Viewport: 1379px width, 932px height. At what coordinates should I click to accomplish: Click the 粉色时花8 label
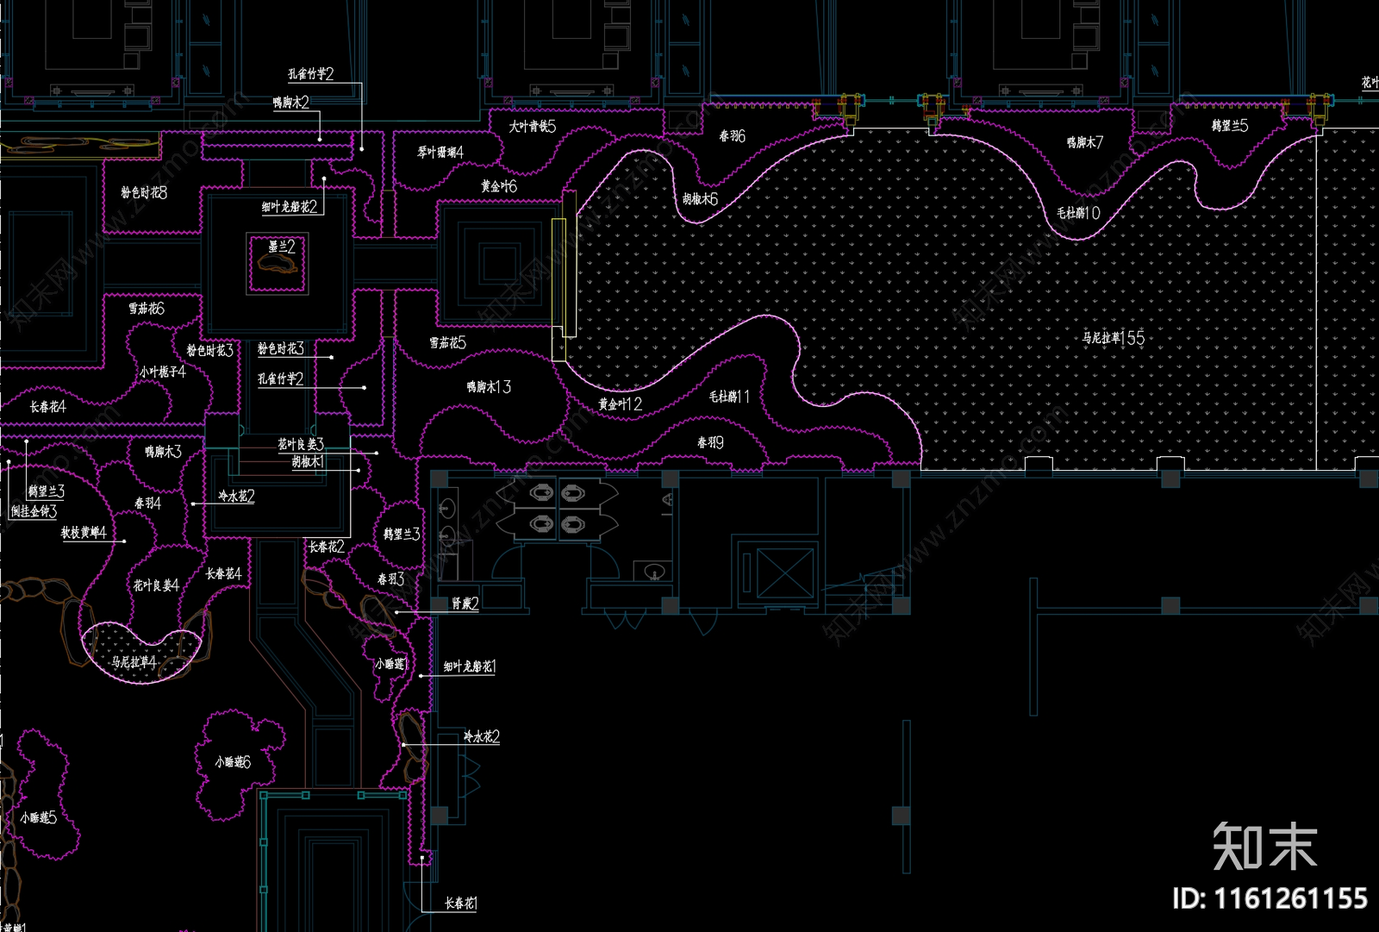(x=144, y=193)
